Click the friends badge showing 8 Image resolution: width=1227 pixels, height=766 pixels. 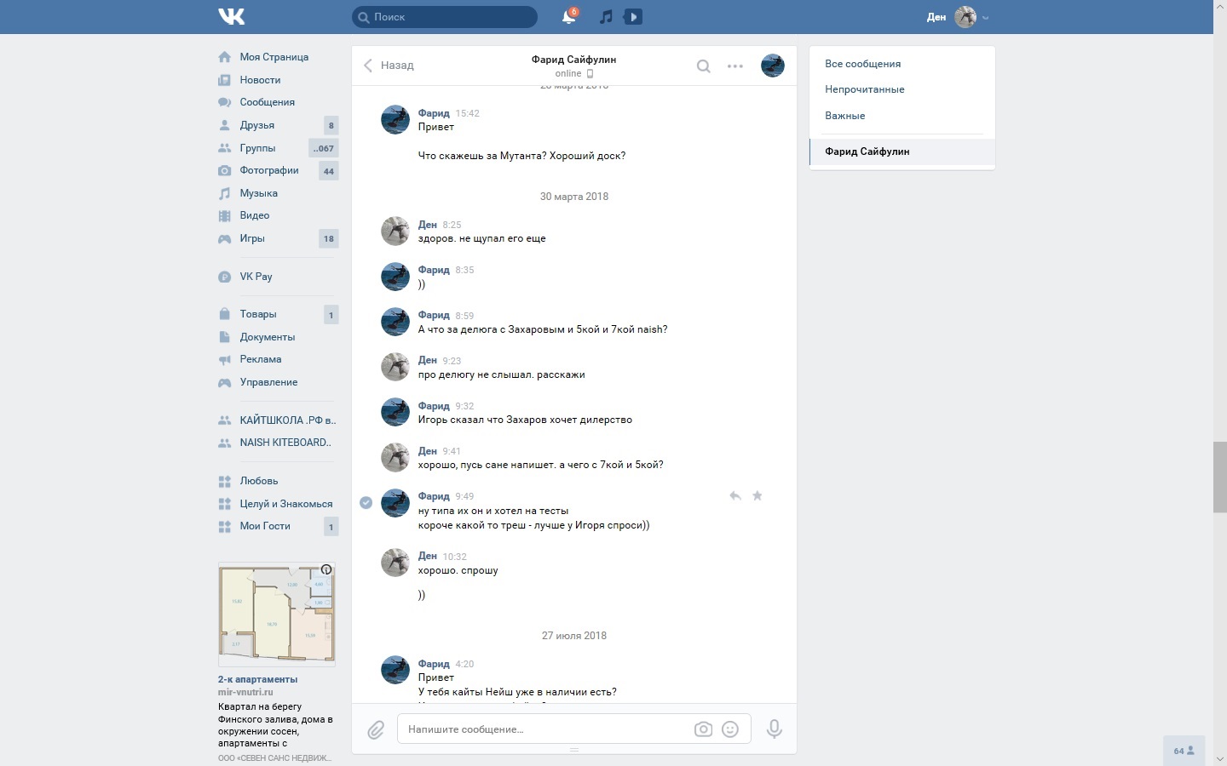click(331, 125)
